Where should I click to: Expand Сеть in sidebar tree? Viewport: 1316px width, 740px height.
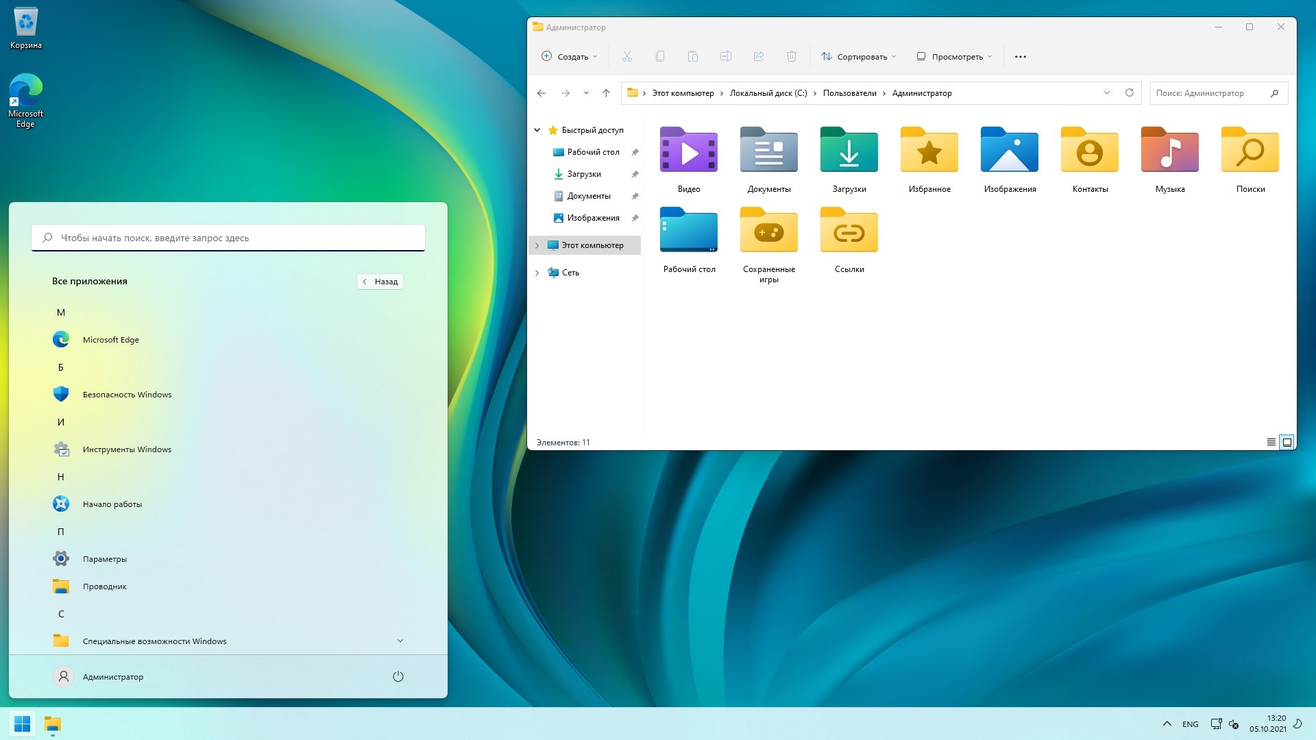tap(537, 272)
